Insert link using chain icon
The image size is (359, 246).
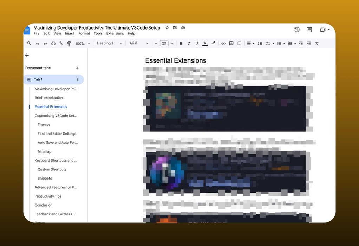click(x=223, y=43)
